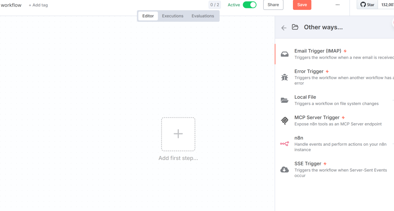Open the Evaluations tab
394x211 pixels.
pyautogui.click(x=203, y=16)
